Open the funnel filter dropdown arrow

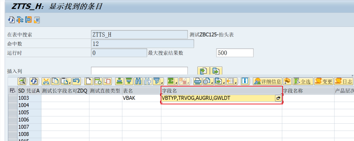point(162,83)
